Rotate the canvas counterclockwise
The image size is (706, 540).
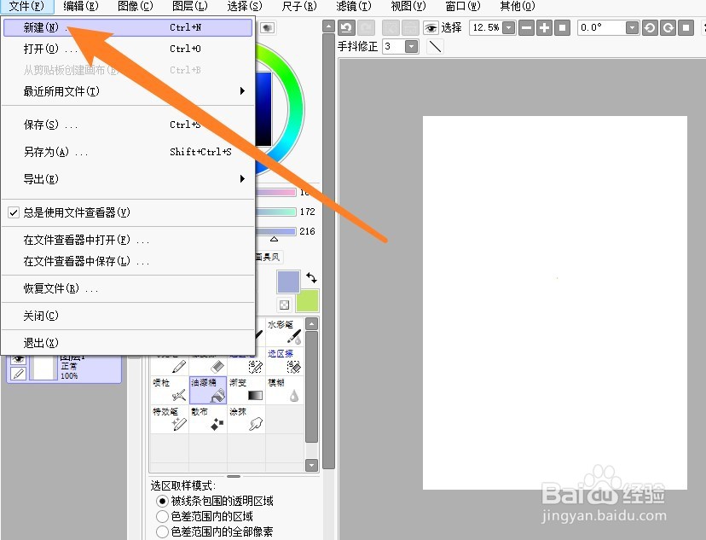(650, 28)
